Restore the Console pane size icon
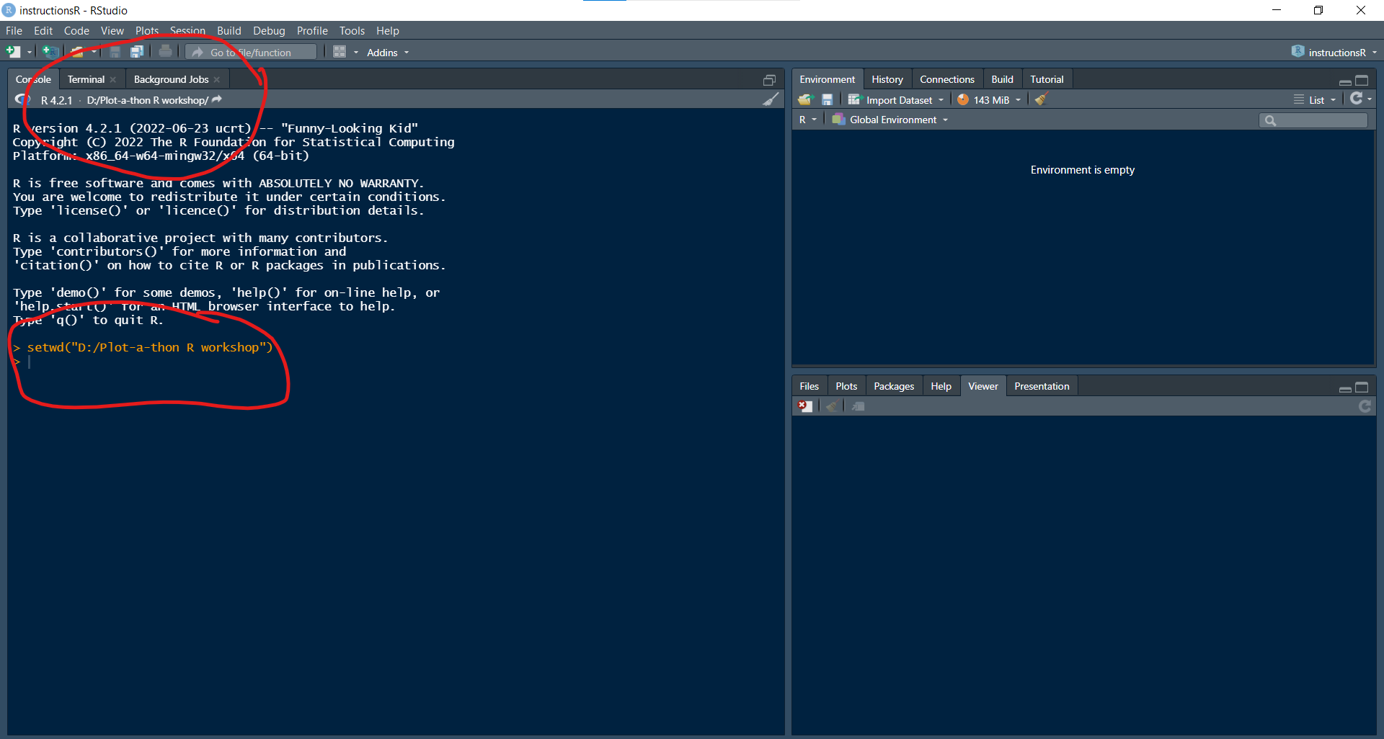 click(769, 80)
